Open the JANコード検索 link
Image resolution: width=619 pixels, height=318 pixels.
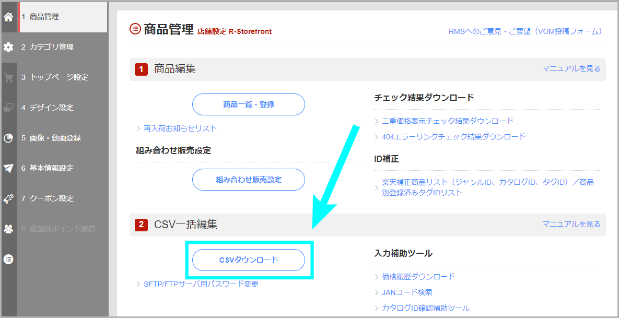coord(407,292)
